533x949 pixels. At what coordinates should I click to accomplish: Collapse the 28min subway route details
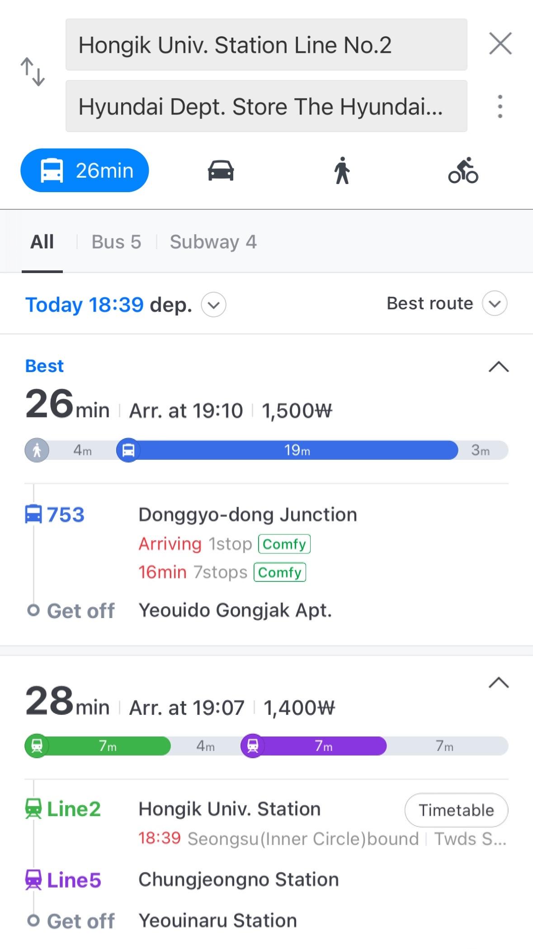[499, 682]
